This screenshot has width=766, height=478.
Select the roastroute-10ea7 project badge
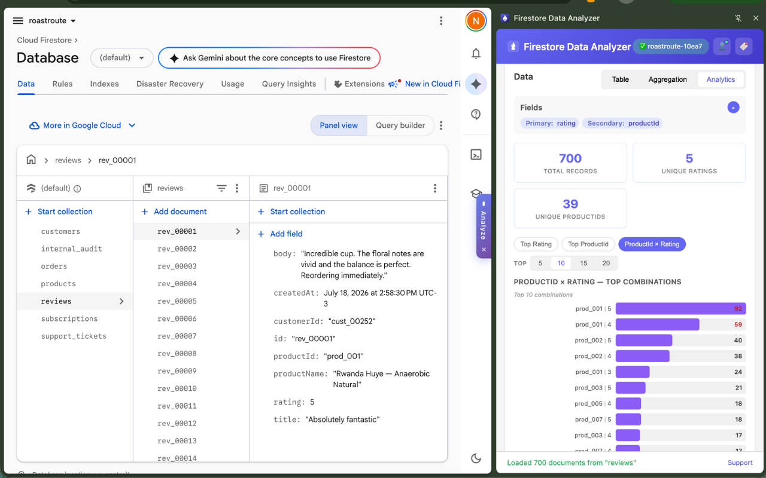tap(671, 47)
